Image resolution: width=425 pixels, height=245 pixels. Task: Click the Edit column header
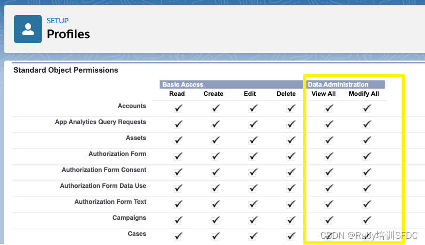(x=250, y=94)
